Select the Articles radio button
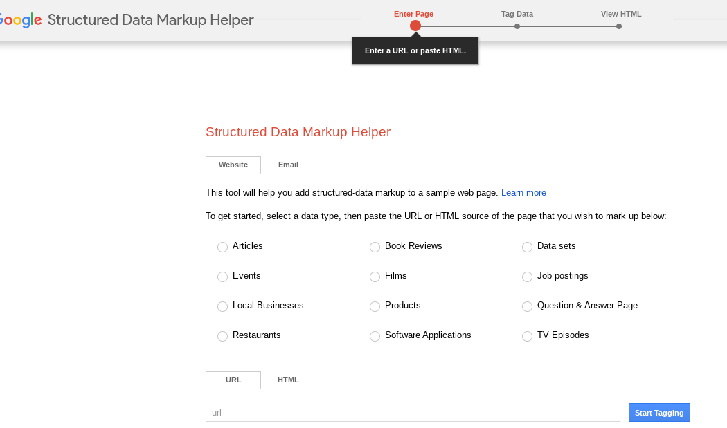 click(222, 247)
